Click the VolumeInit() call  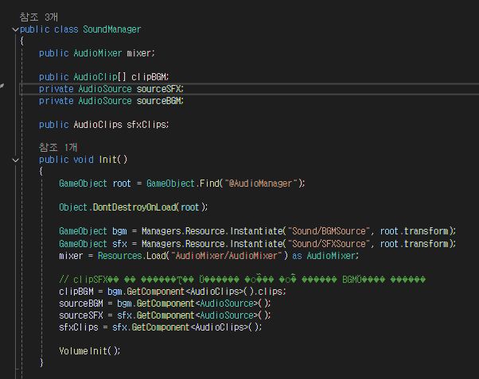[x=89, y=351]
